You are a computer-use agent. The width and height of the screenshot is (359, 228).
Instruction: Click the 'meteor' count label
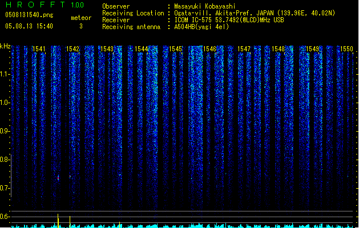point(81,18)
